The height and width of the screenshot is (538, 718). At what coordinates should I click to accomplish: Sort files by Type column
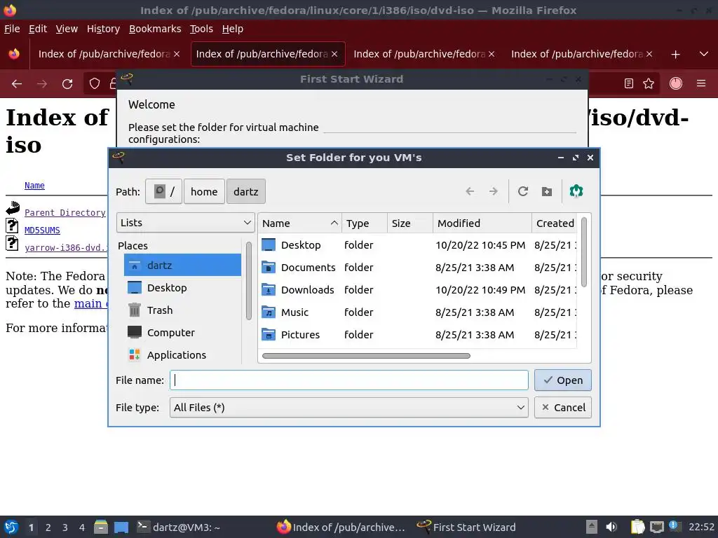[x=365, y=223]
